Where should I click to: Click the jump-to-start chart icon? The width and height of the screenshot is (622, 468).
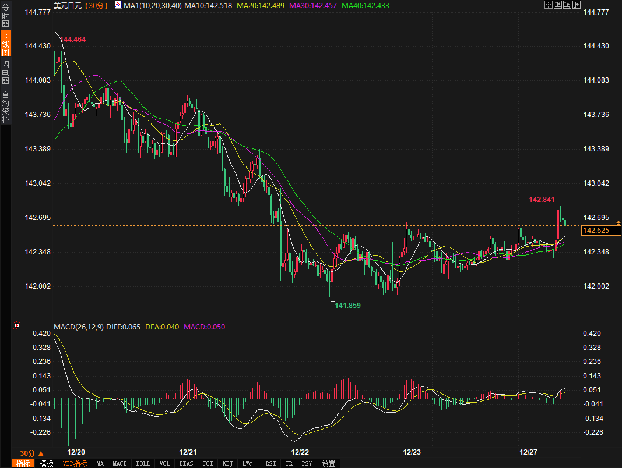click(557, 5)
